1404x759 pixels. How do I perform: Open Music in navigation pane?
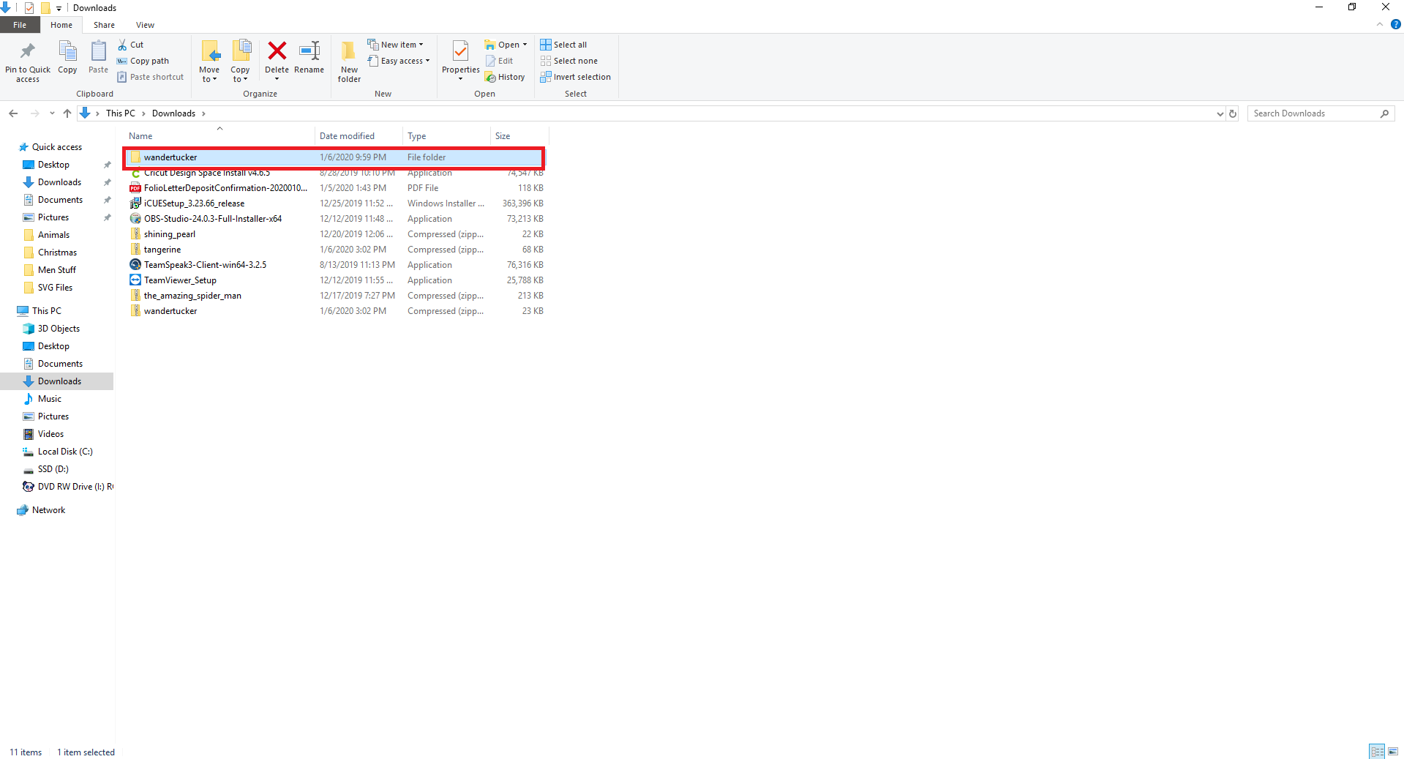click(50, 399)
